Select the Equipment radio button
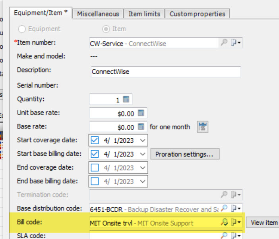Screen dimensions: 279x239 [x=22, y=29]
